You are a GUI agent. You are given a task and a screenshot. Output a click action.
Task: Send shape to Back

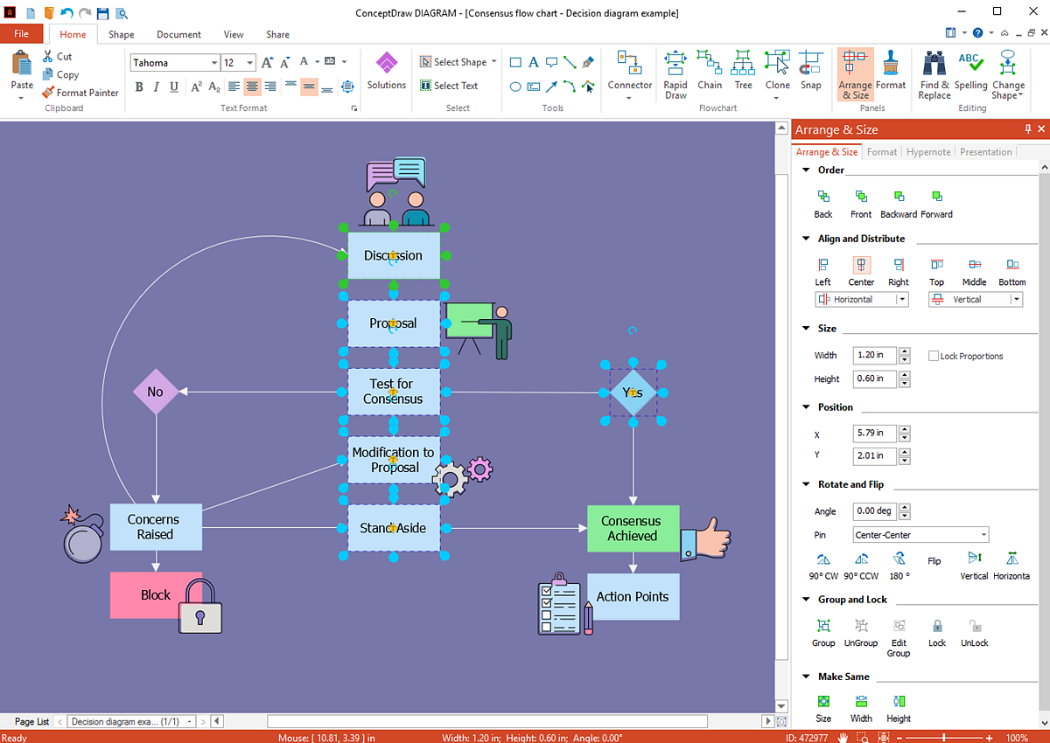823,205
